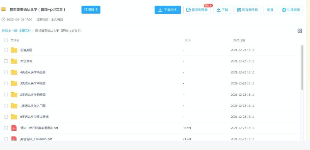Open the 美语发音 folder icon
Screen dimensions: 310x150
pyautogui.click(x=14, y=61)
